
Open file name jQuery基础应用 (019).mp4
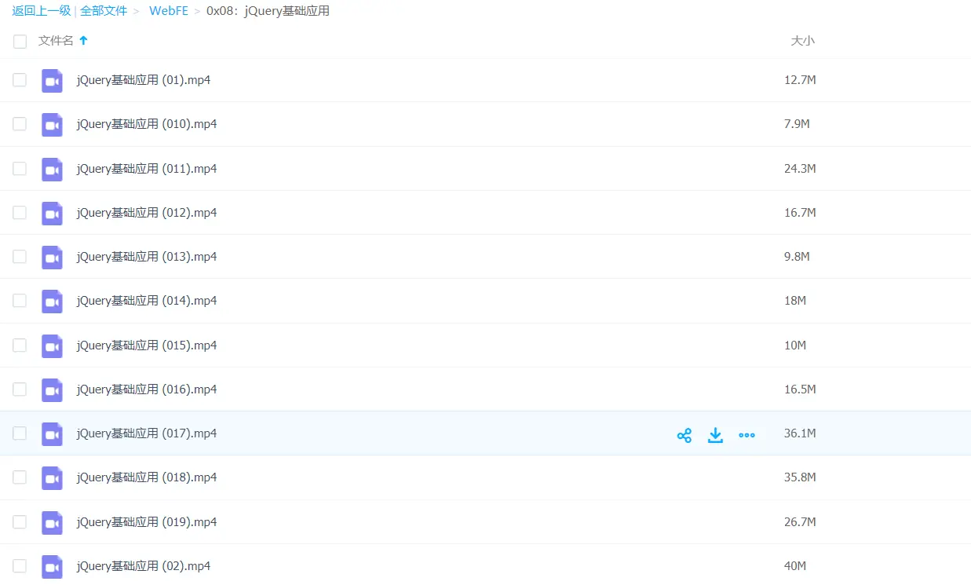[147, 522]
